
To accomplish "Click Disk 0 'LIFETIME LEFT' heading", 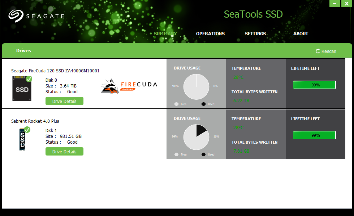I will coord(305,68).
